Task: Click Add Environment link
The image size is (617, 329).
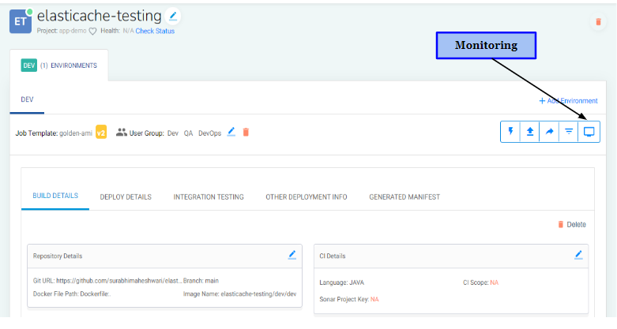Action: pyautogui.click(x=568, y=101)
